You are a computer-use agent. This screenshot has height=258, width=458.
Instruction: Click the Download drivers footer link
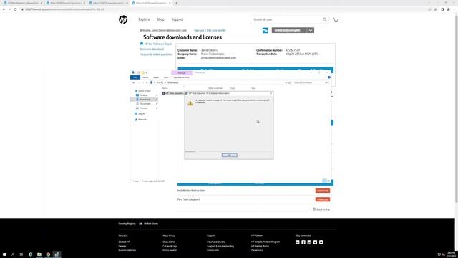[216, 242]
